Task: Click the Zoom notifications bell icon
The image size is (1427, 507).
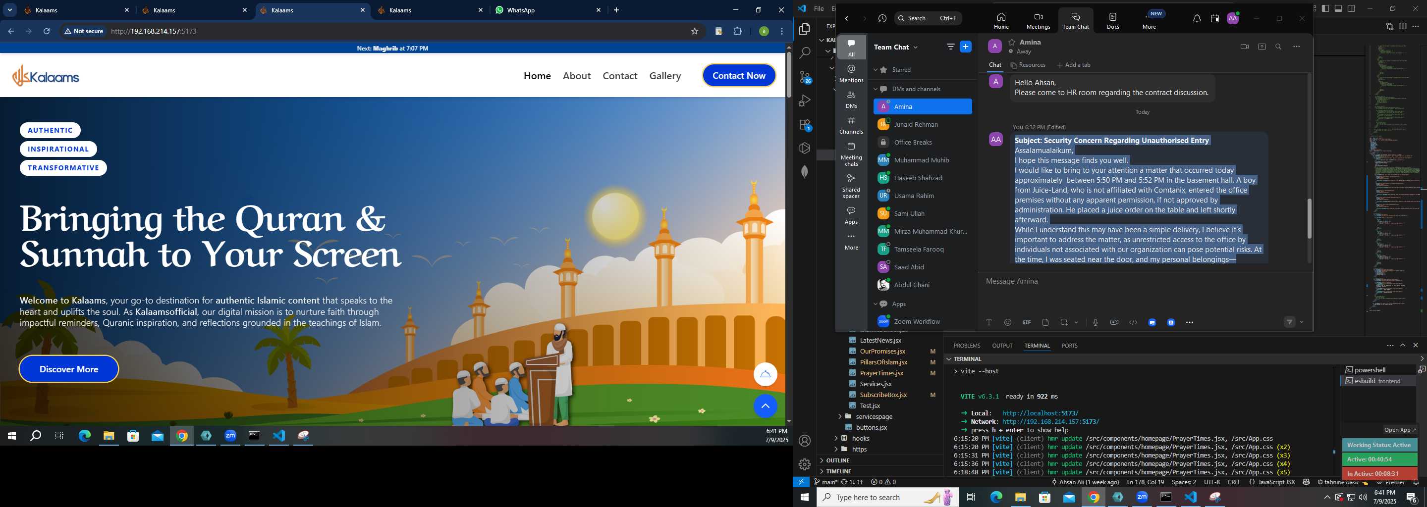Action: (x=1197, y=18)
